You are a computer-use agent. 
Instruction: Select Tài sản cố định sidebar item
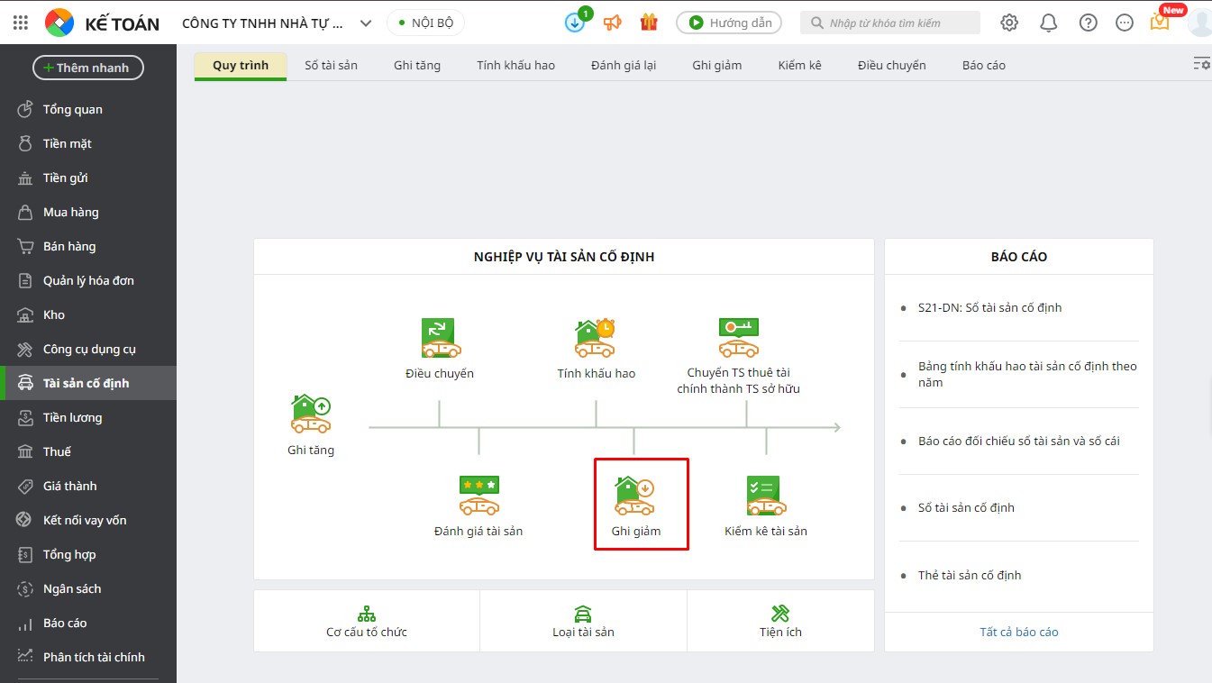[x=88, y=383]
